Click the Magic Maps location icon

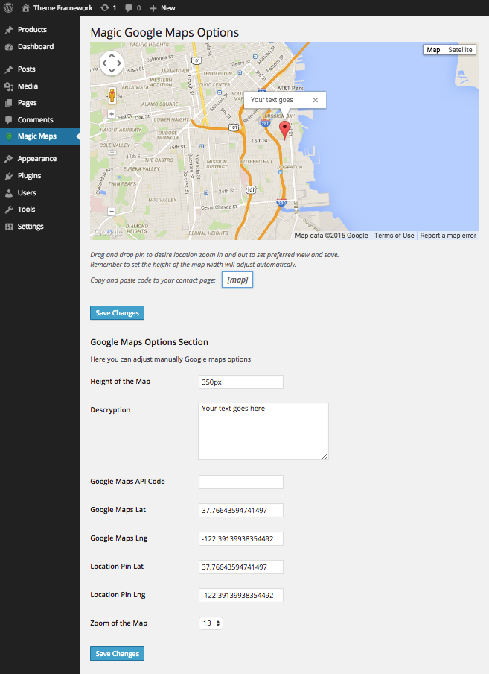(x=9, y=136)
